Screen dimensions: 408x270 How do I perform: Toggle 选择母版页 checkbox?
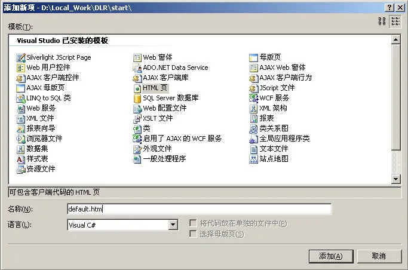click(193, 234)
